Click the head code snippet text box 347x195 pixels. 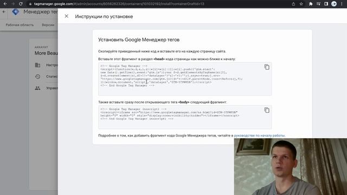pos(185,79)
